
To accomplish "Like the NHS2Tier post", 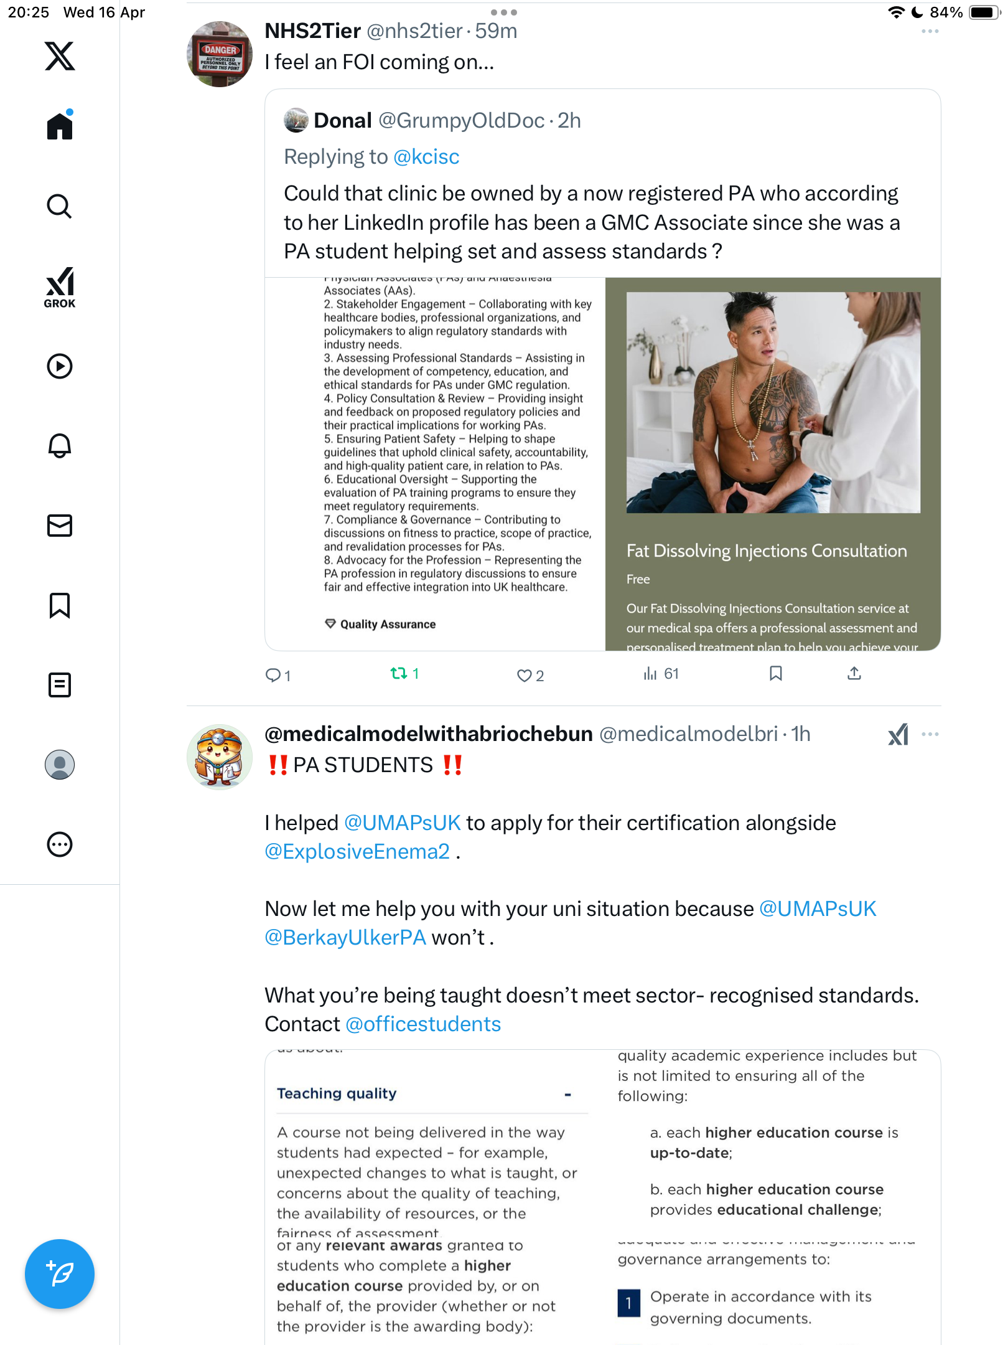I will point(530,676).
